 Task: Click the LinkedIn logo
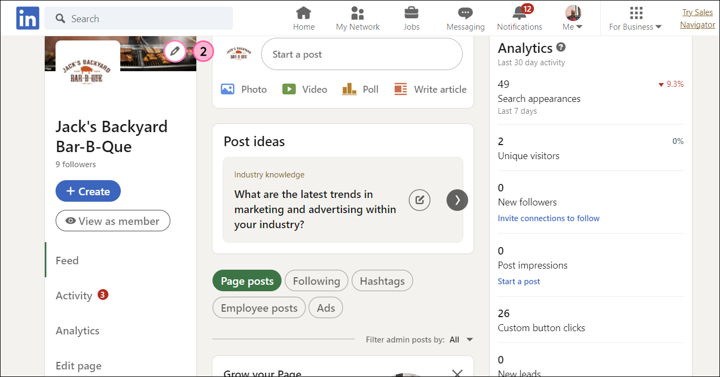click(28, 18)
